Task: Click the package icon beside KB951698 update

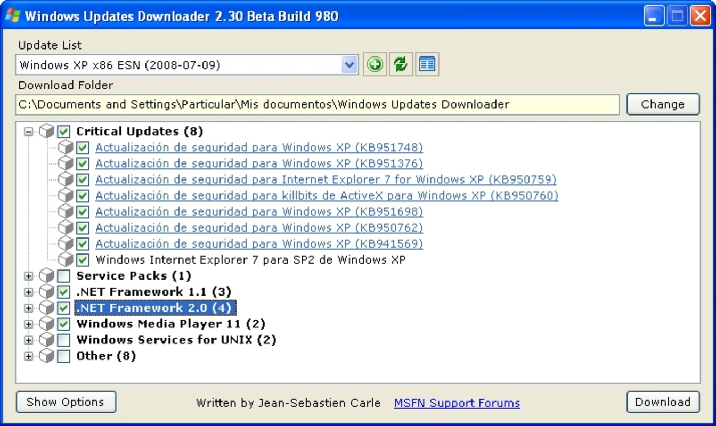Action: coord(66,211)
